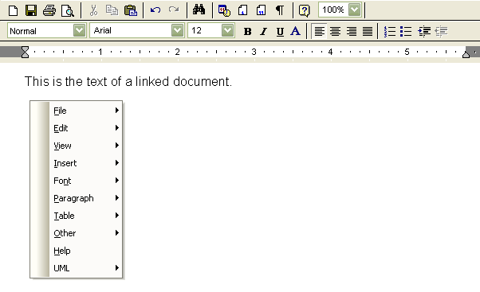
Task: Center align the text
Action: [x=336, y=31]
